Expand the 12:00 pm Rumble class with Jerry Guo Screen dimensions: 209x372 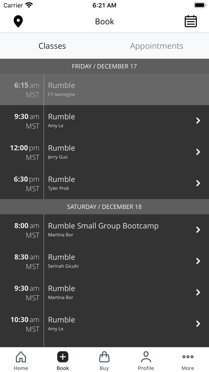click(105, 152)
